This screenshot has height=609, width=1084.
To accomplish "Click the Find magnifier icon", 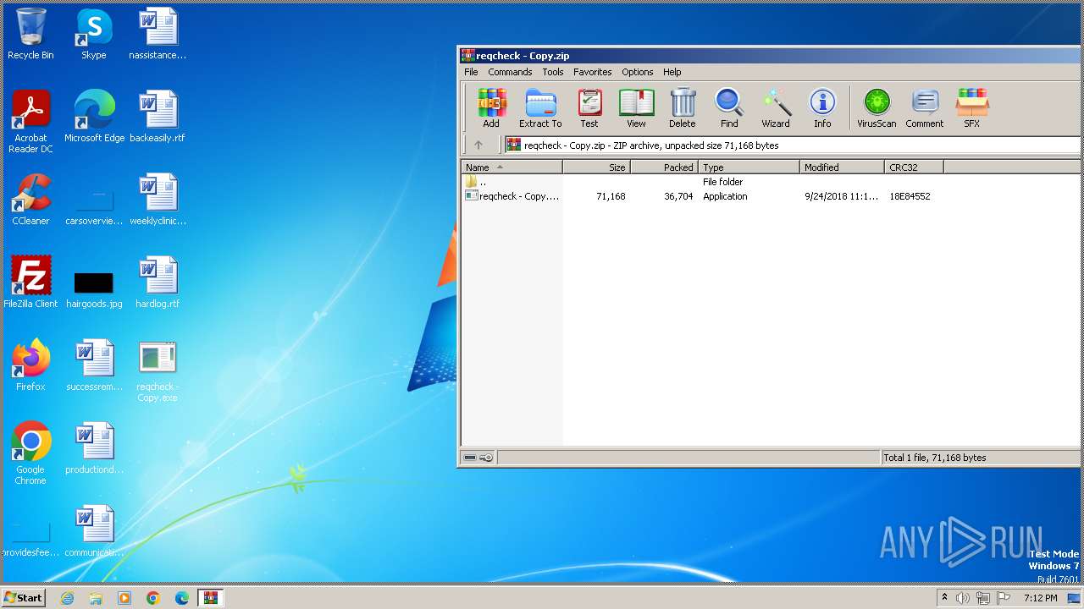I will coord(729,108).
